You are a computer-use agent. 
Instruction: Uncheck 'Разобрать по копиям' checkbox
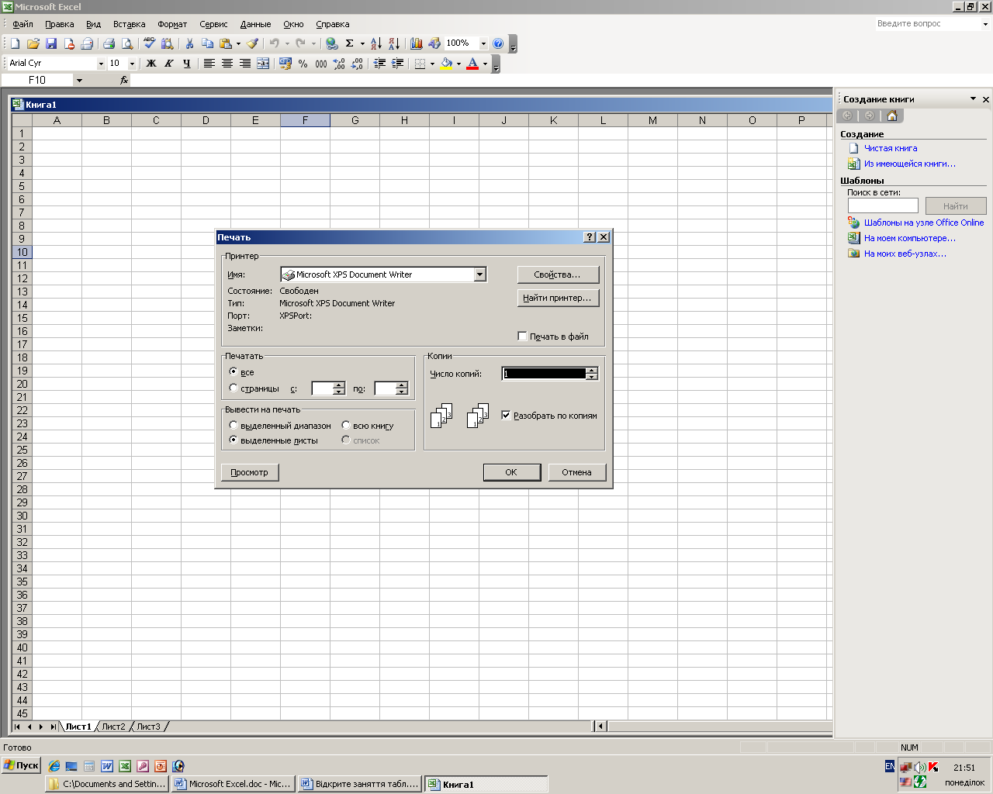506,415
